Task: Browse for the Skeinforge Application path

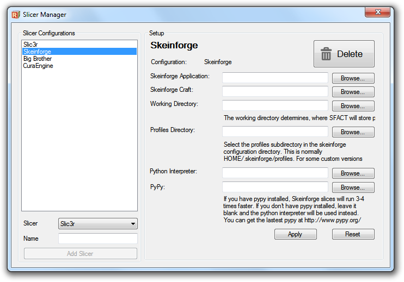Action: [x=353, y=78]
